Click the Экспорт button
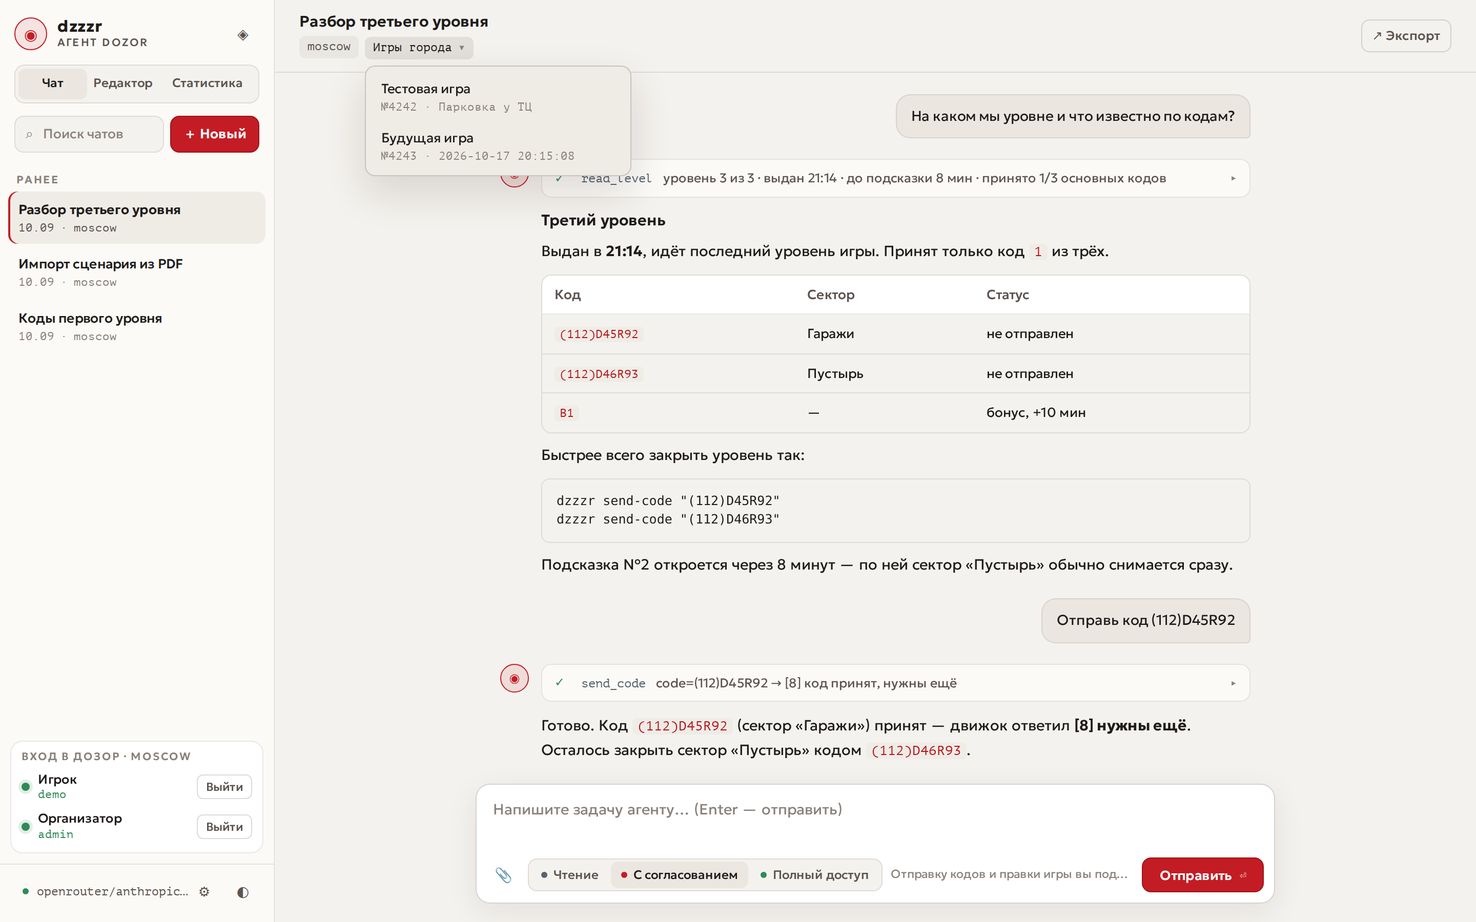1476x922 pixels. click(x=1406, y=36)
